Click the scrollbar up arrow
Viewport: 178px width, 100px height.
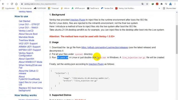click(177, 12)
